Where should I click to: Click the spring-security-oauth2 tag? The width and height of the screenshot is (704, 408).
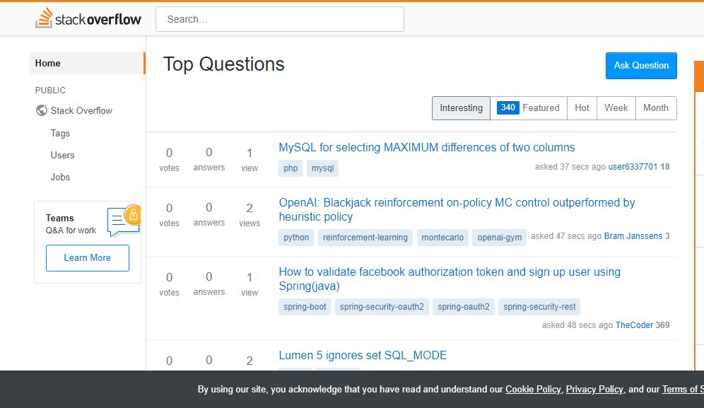point(382,307)
